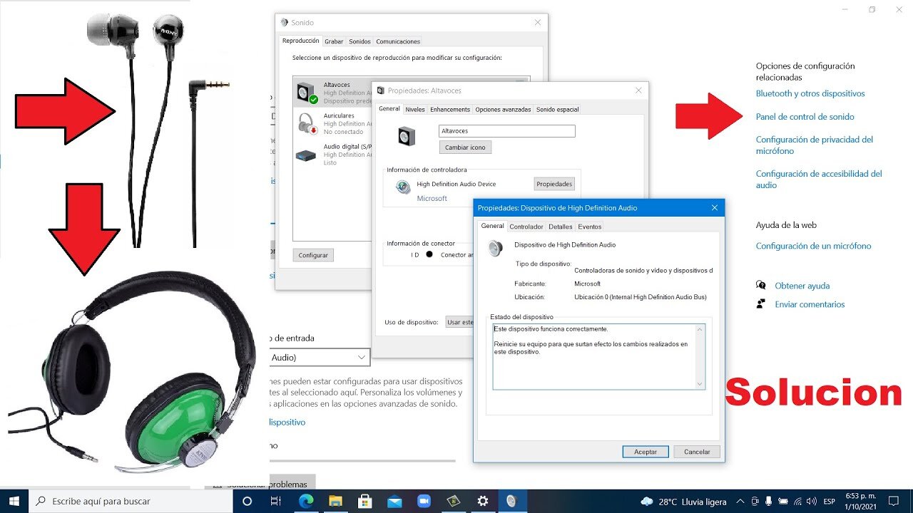Switch to the Grabar tab in Sonido
The height and width of the screenshot is (513, 913).
[334, 41]
